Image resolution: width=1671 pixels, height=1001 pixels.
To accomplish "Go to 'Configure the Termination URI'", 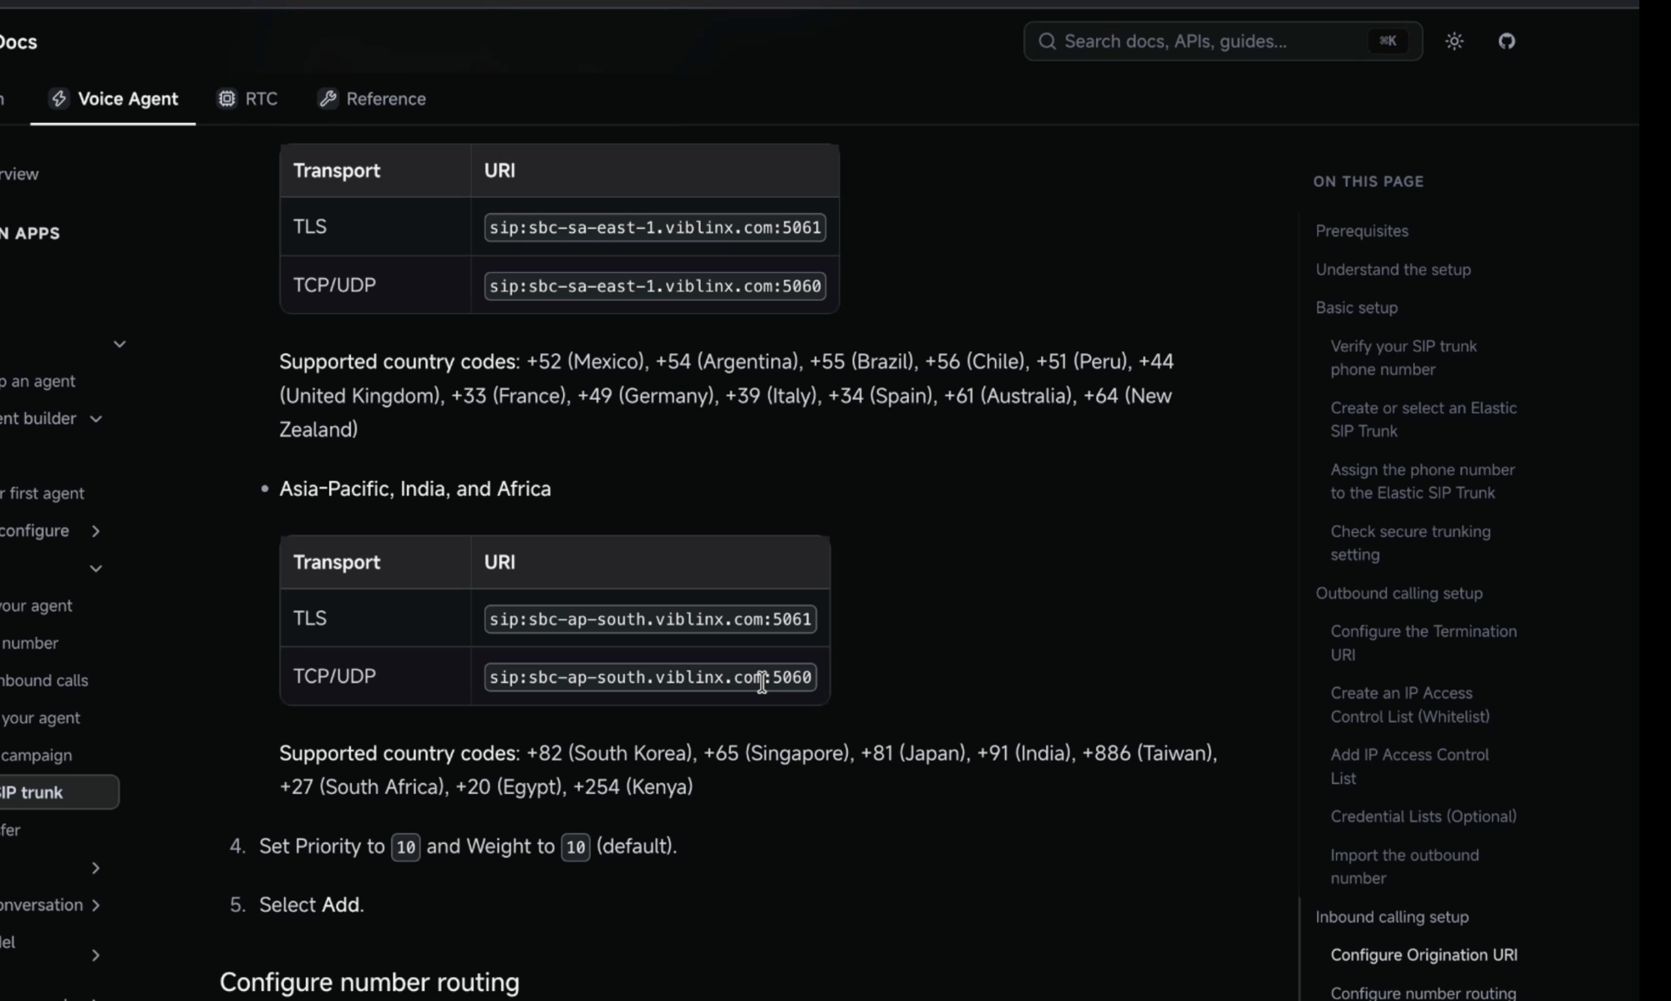I will (1424, 643).
